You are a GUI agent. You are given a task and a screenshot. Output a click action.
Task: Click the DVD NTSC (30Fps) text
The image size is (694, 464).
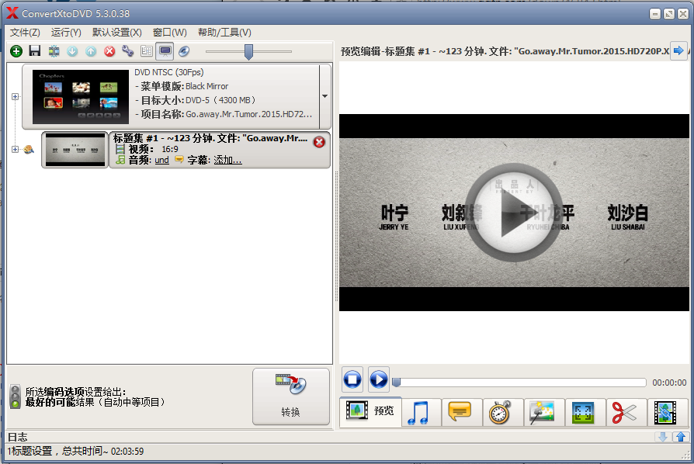pos(169,72)
